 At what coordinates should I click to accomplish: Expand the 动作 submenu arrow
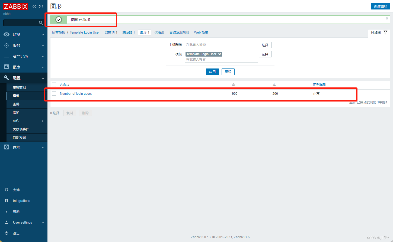(x=43, y=121)
